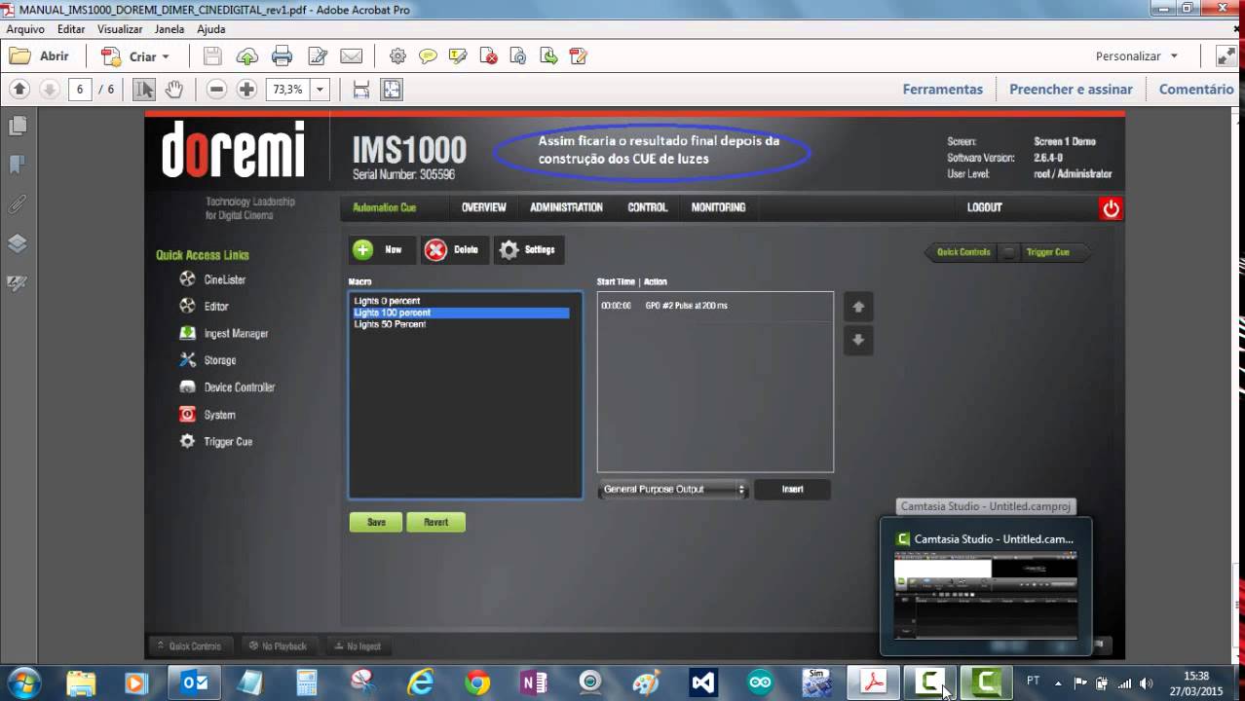Open the OVERVIEW menu tab
Image resolution: width=1245 pixels, height=701 pixels.
tap(483, 207)
